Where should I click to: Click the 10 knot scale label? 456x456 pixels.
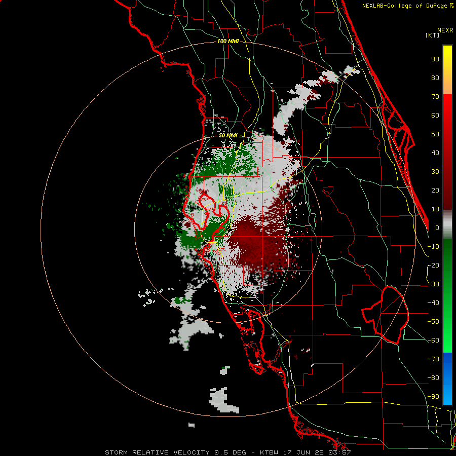coord(435,209)
